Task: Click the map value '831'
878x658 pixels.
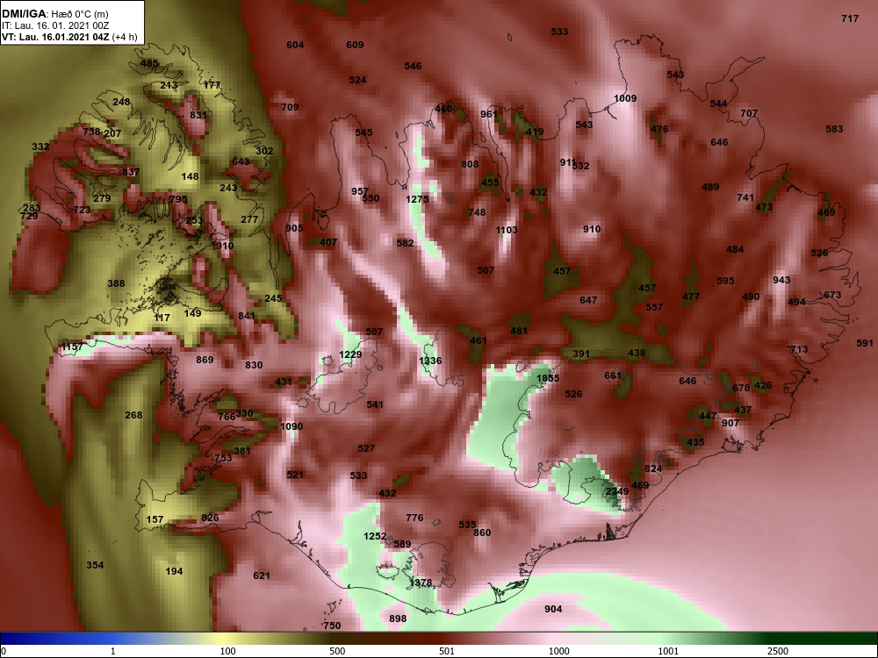Action: click(x=198, y=115)
